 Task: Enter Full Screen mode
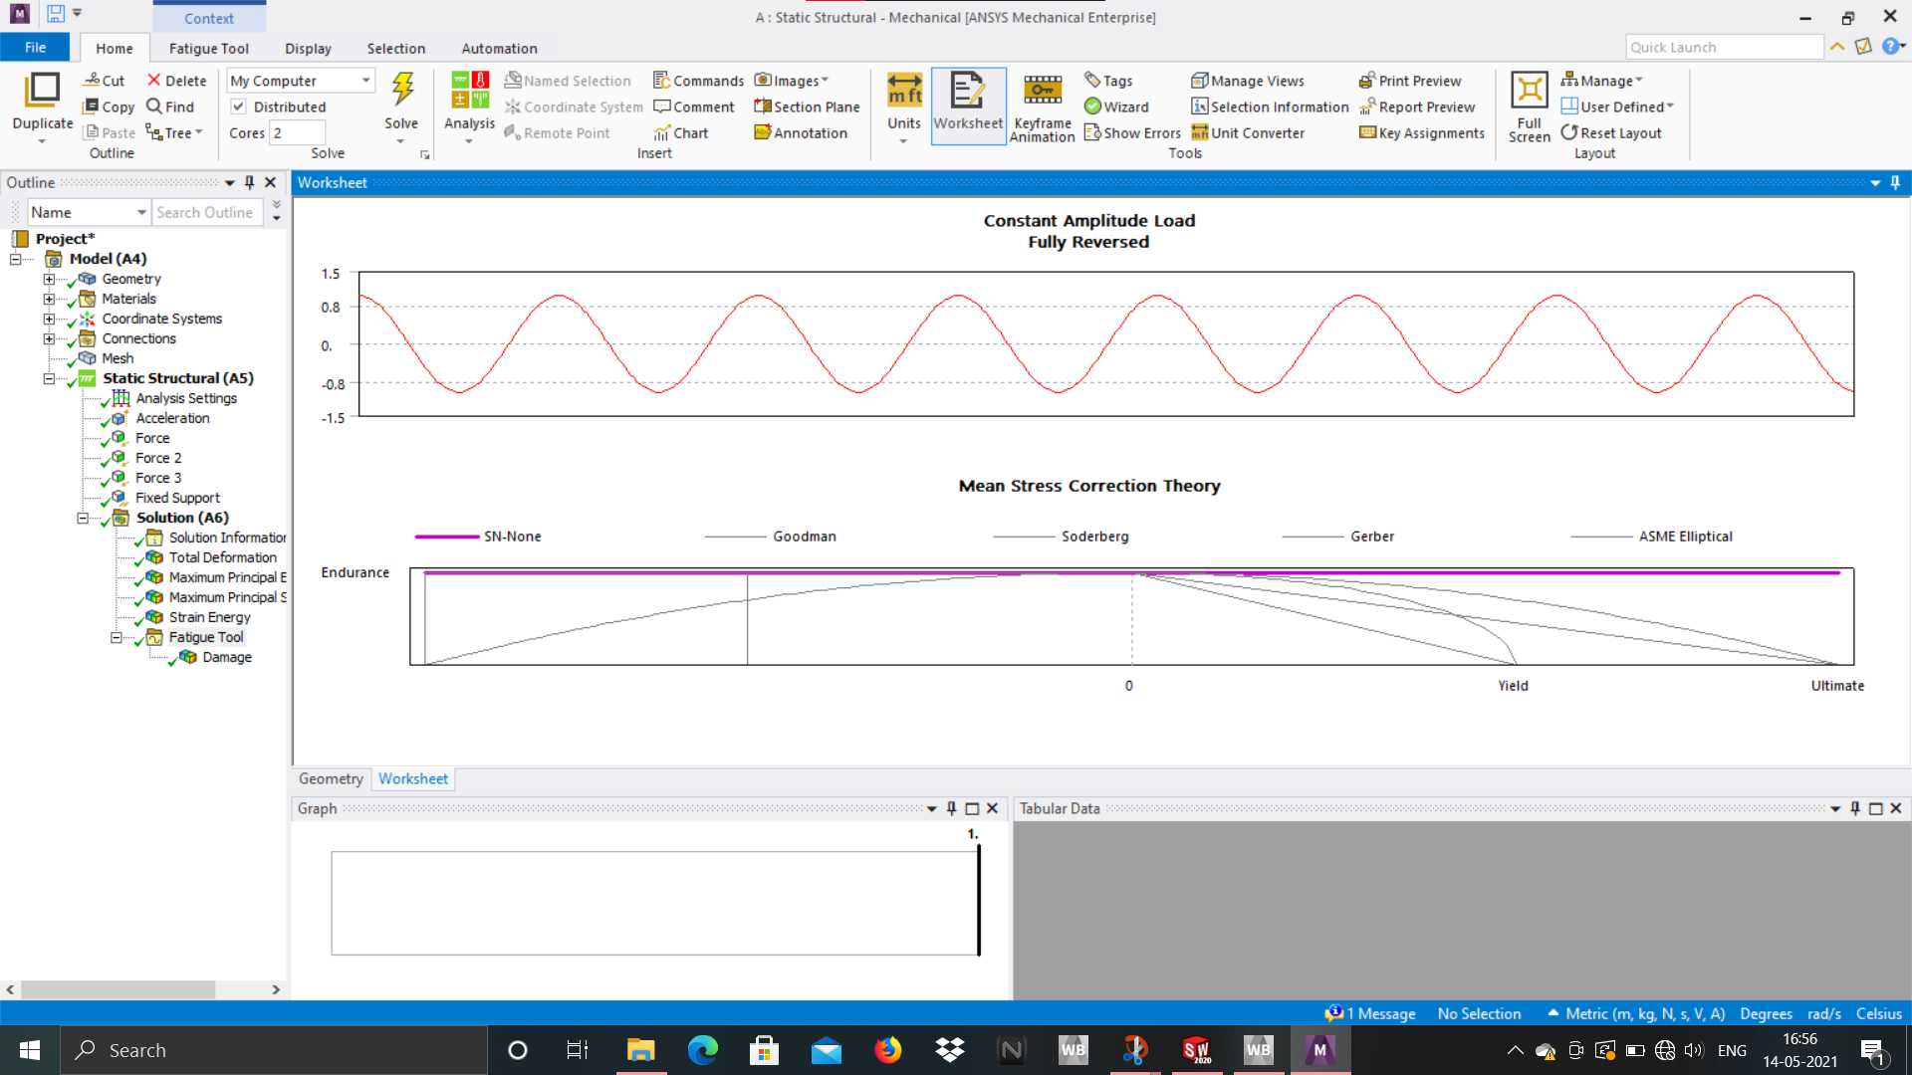tap(1529, 107)
